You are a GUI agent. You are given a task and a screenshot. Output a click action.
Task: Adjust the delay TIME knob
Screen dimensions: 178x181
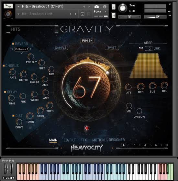pyautogui.click(x=11, y=98)
